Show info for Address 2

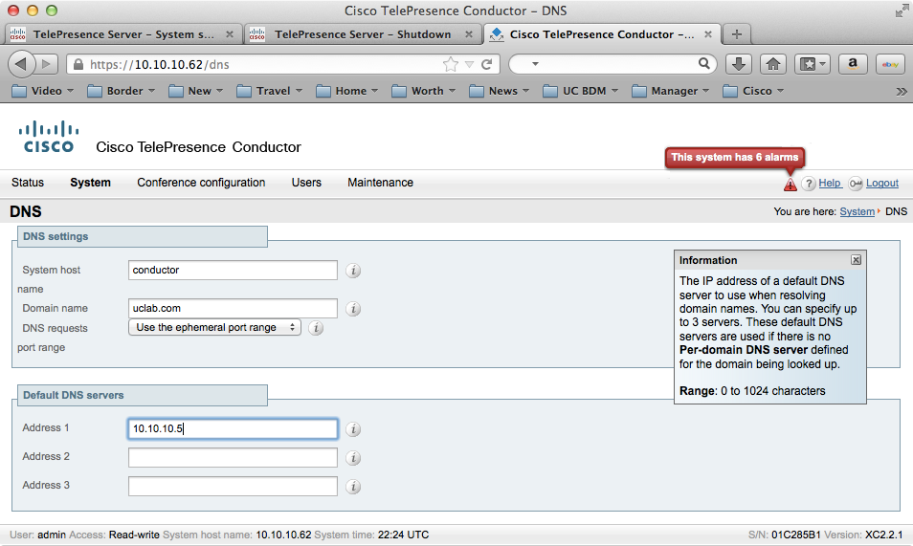353,458
